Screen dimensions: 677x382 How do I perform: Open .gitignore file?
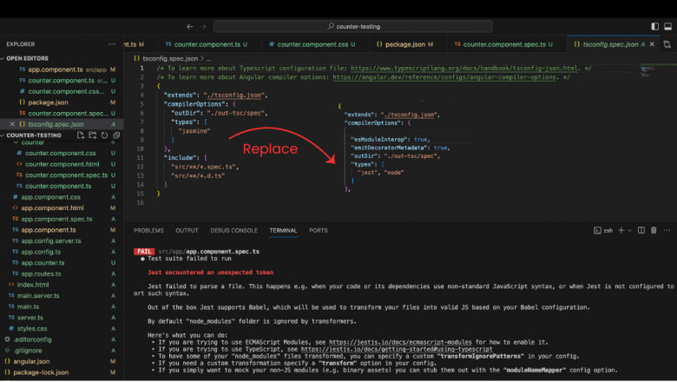click(x=27, y=351)
